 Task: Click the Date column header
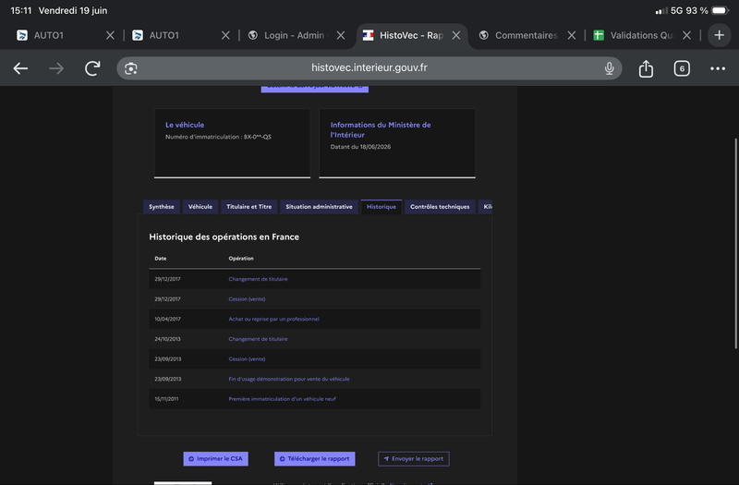pyautogui.click(x=160, y=259)
